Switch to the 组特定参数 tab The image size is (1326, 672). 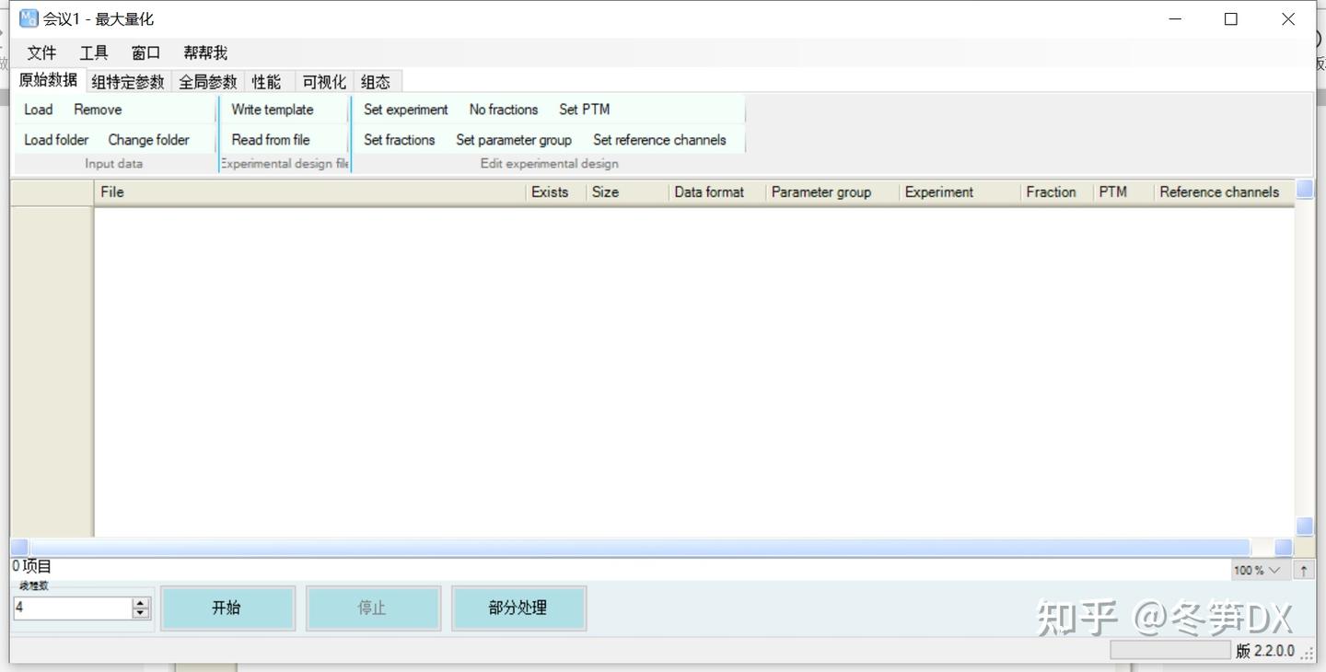(127, 81)
